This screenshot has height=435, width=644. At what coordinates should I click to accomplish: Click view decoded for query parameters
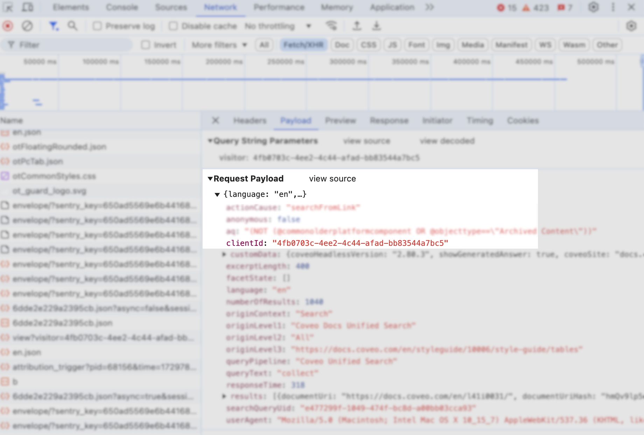[447, 141]
